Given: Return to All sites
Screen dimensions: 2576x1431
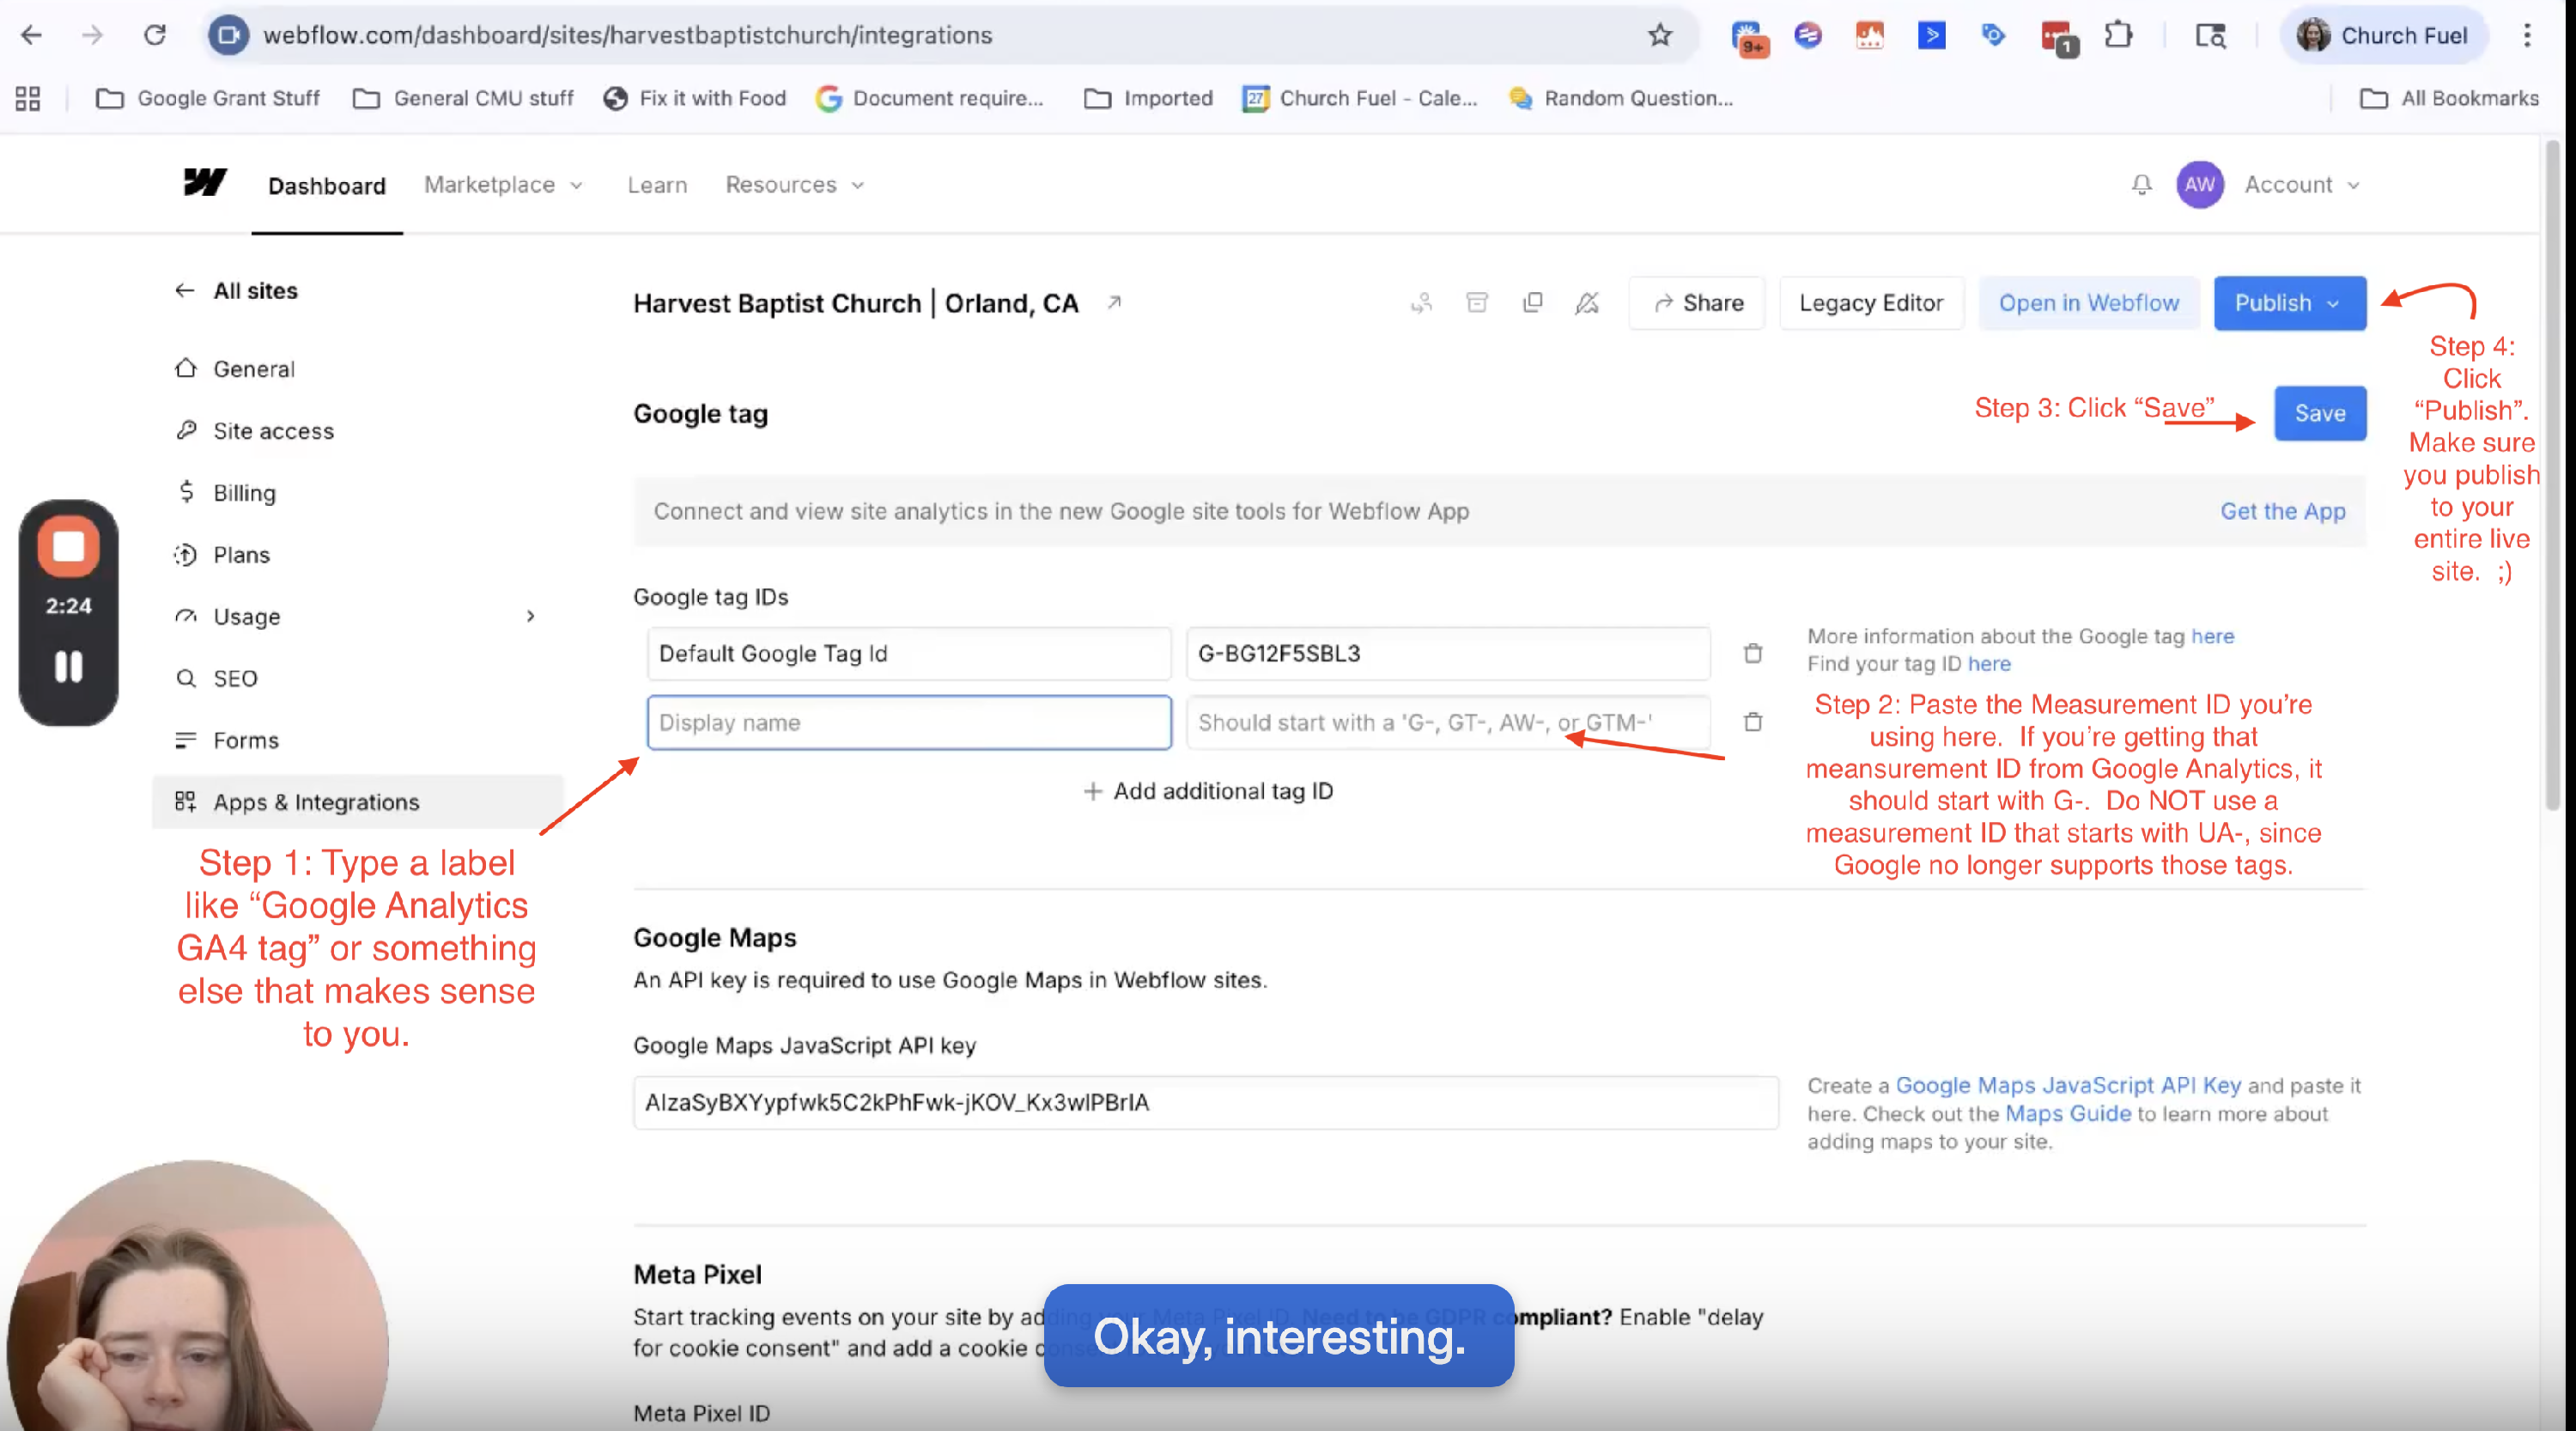Looking at the screenshot, I should coord(236,291).
